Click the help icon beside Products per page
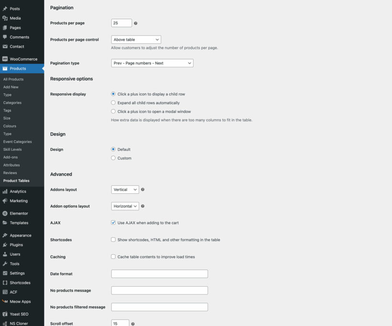 click(x=136, y=22)
